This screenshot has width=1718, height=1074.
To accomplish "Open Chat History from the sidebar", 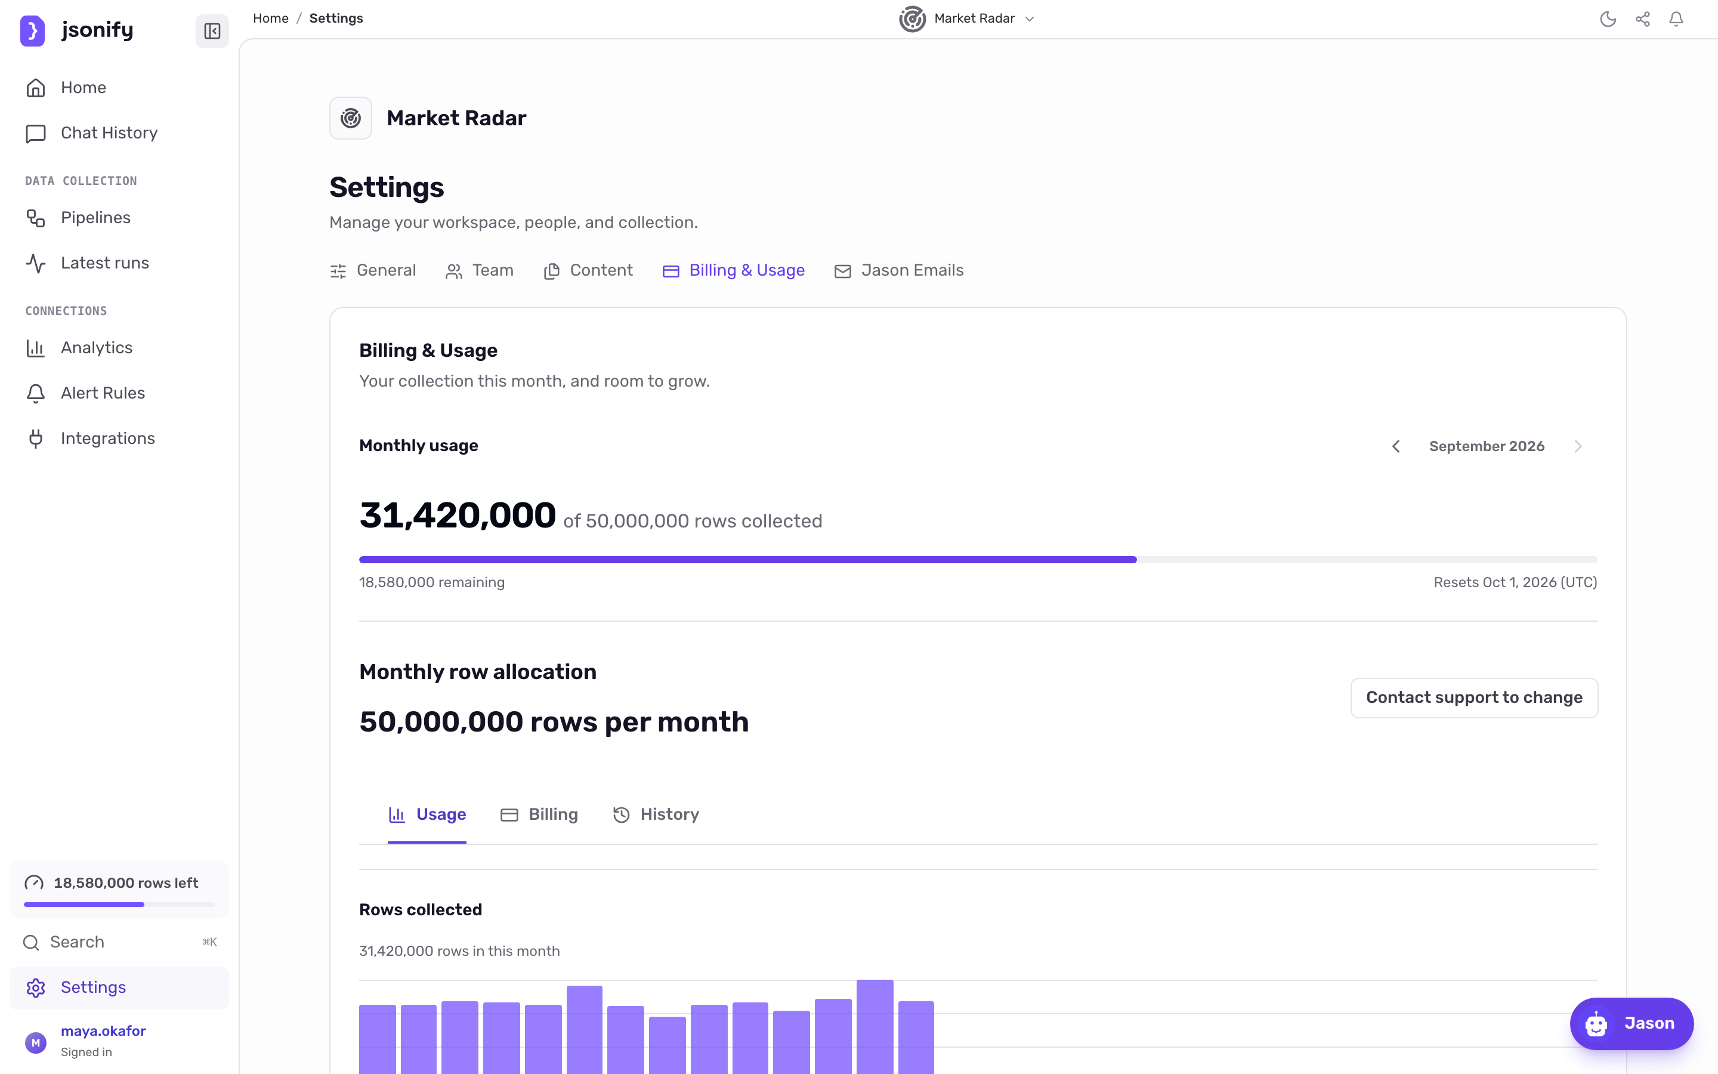I will (x=119, y=133).
